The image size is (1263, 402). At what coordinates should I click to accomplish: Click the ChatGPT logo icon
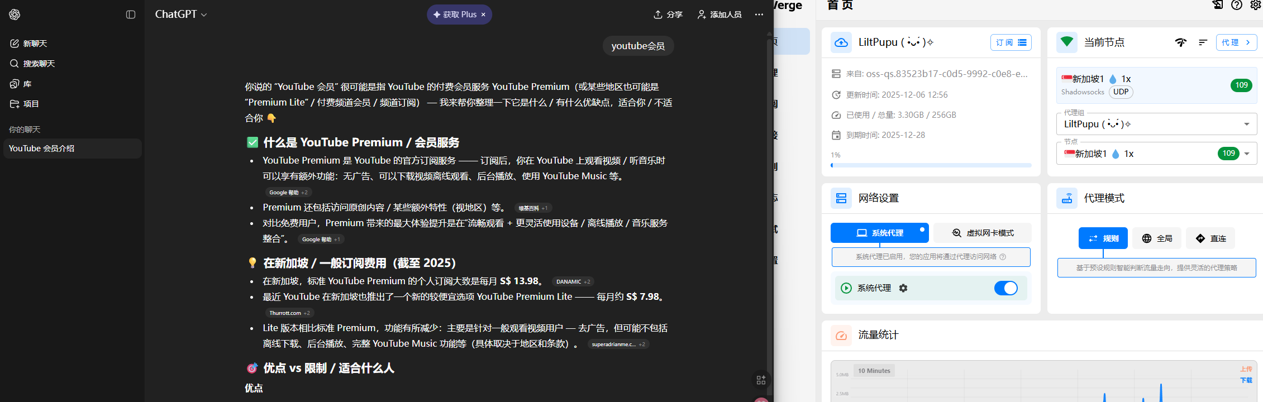tap(15, 15)
